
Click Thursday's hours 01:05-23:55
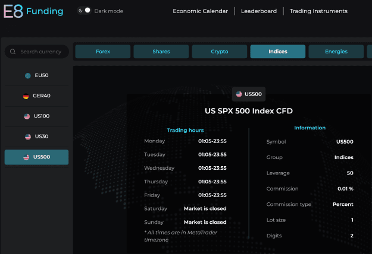click(212, 182)
